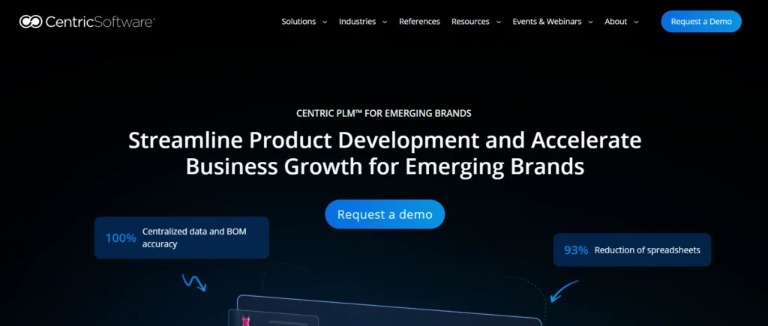Click 'Centralized data and BOM accuracy' text
Screen dimensions: 768x326
tap(194, 238)
